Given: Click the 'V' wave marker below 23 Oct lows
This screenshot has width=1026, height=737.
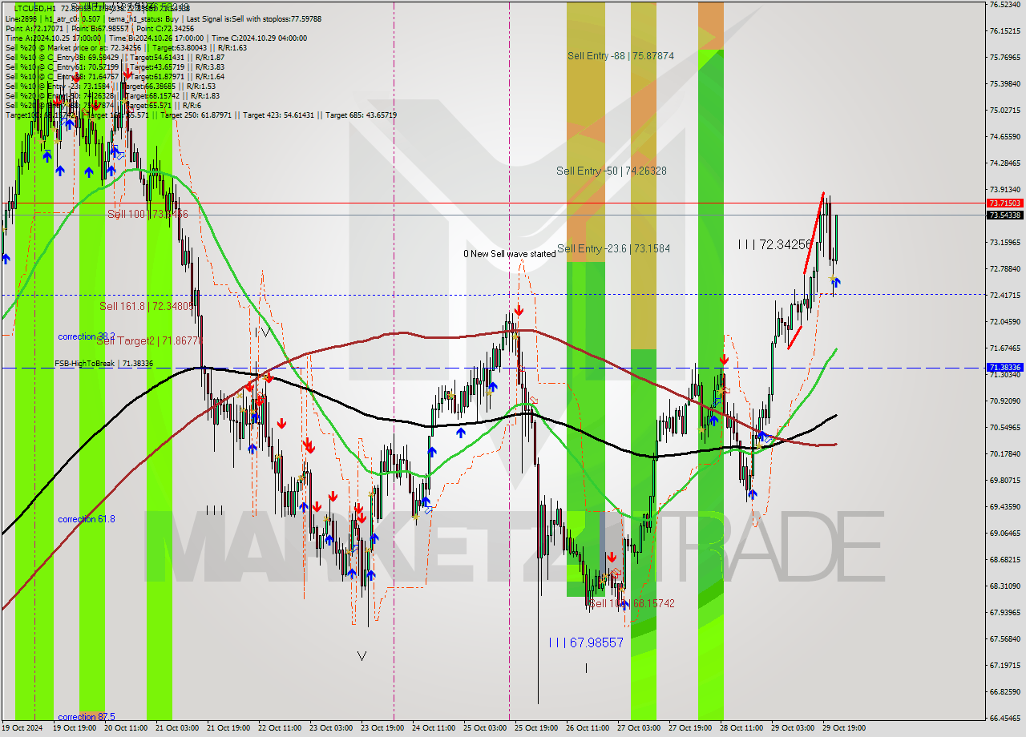Looking at the screenshot, I should tap(362, 656).
